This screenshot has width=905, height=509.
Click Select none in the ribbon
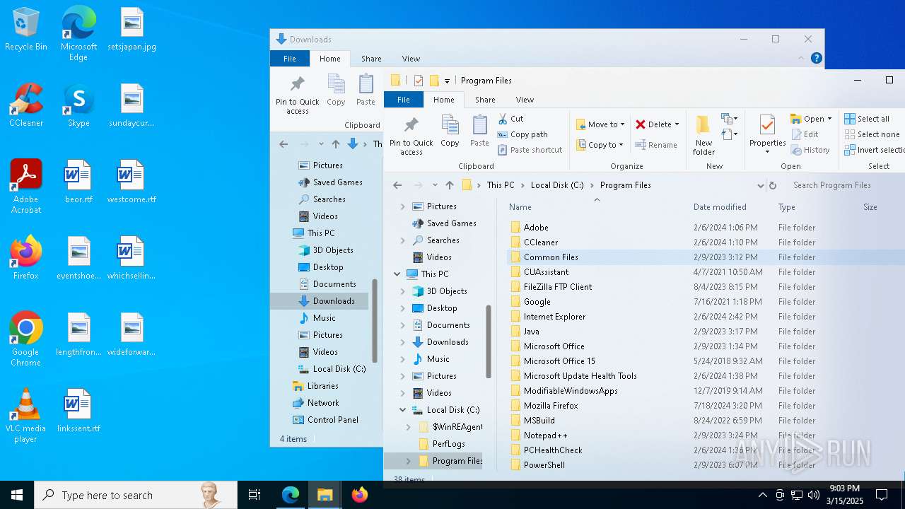pyautogui.click(x=872, y=134)
